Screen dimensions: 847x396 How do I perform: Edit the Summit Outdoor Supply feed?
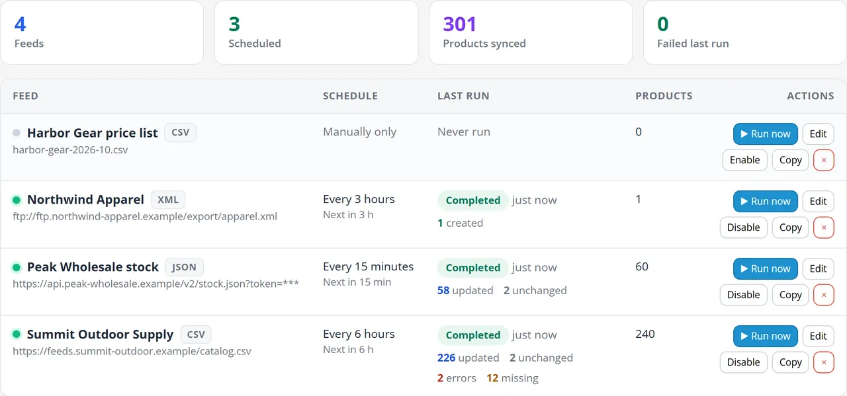[819, 336]
